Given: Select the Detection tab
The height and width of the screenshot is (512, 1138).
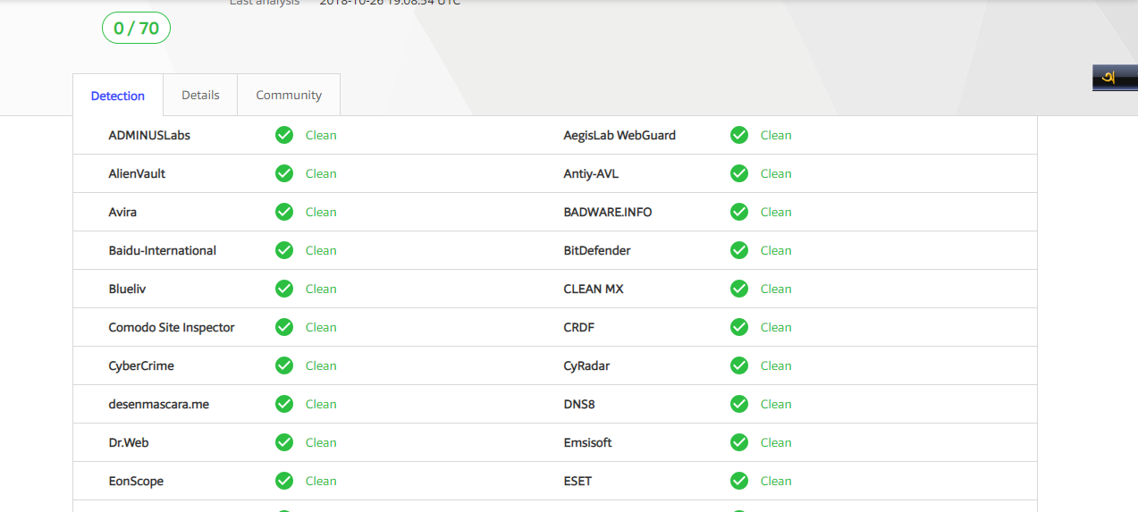Looking at the screenshot, I should click(118, 96).
